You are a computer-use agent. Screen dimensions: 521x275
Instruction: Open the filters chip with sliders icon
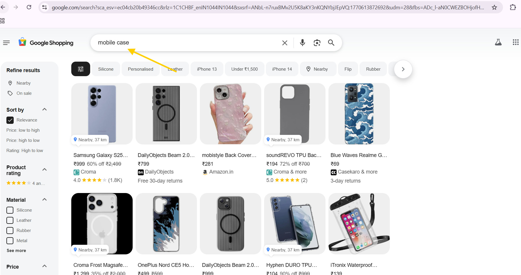[81, 69]
